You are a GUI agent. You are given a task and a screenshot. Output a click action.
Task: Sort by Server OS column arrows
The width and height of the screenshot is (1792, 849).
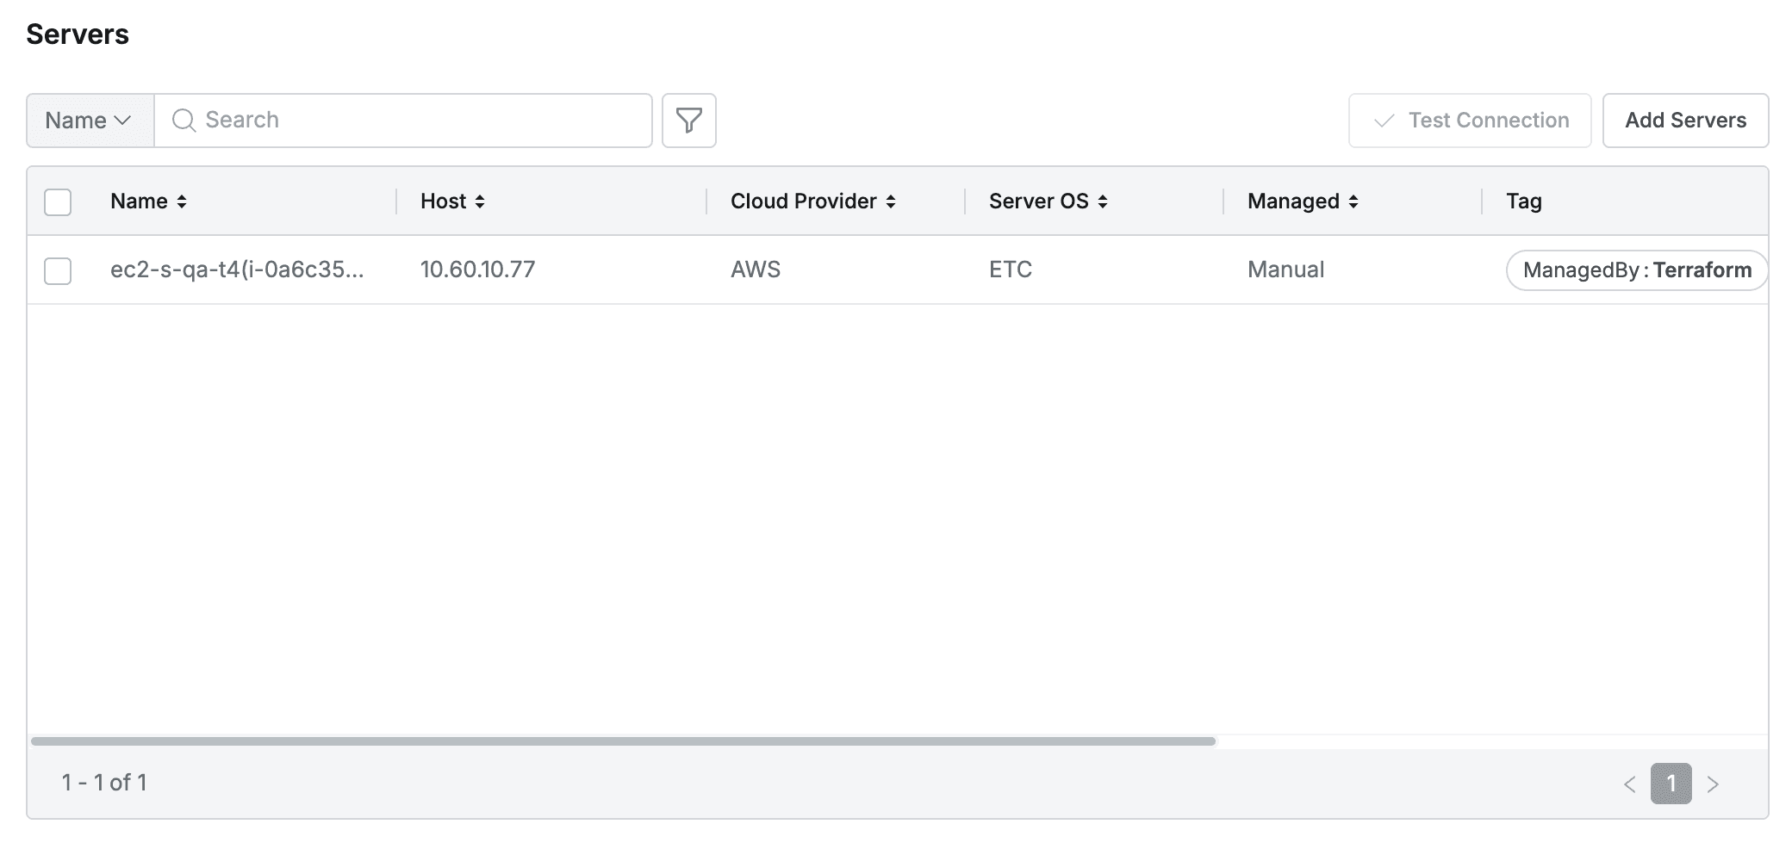coord(1103,201)
